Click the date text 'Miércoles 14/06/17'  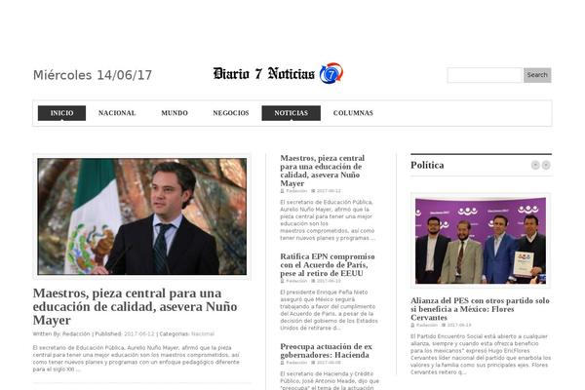pyautogui.click(x=93, y=75)
